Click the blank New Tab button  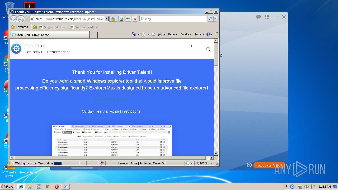click(x=94, y=35)
